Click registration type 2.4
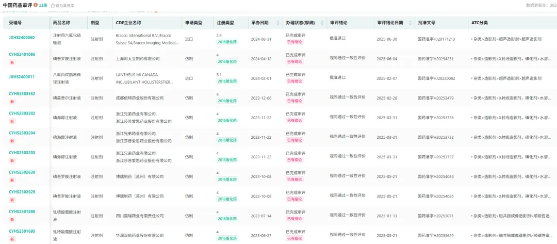 tap(219, 36)
